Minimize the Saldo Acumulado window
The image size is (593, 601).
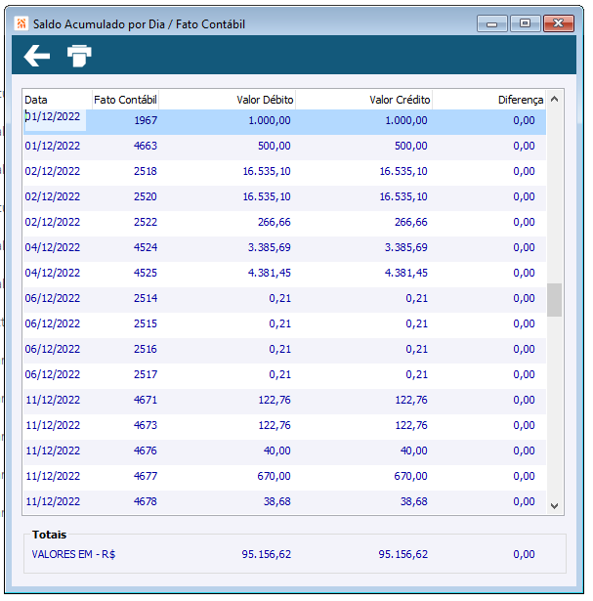pos(491,23)
